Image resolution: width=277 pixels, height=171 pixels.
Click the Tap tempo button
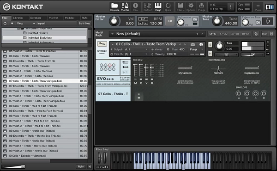click(170, 21)
